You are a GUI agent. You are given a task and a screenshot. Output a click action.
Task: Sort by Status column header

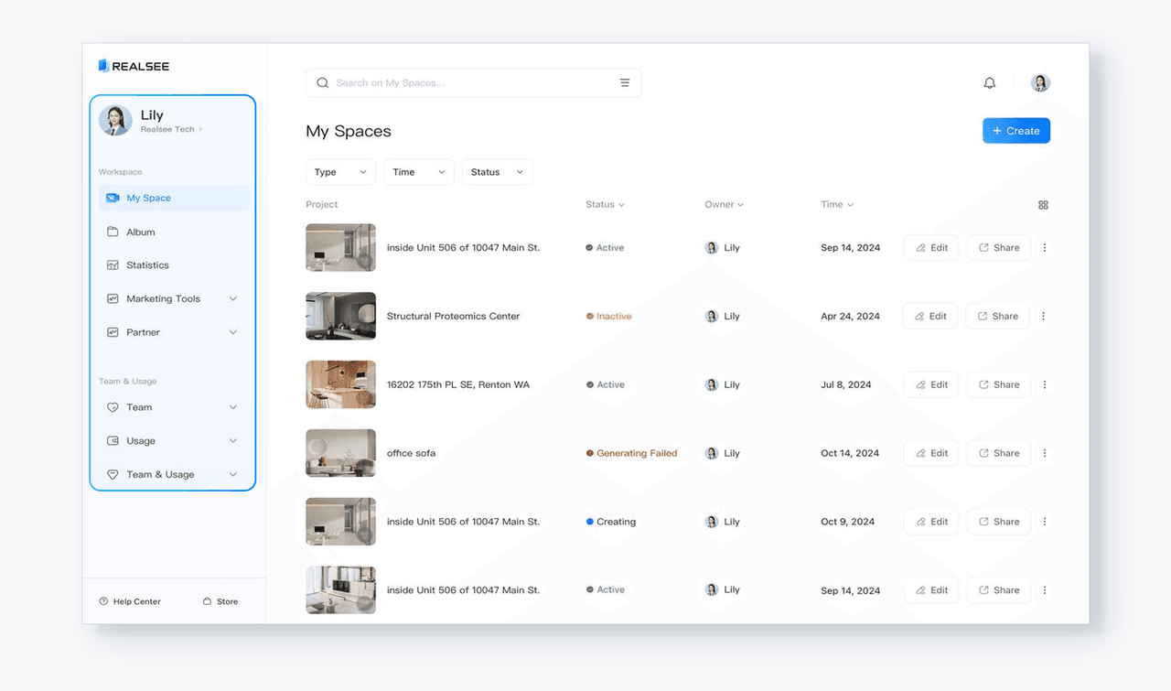[605, 205]
